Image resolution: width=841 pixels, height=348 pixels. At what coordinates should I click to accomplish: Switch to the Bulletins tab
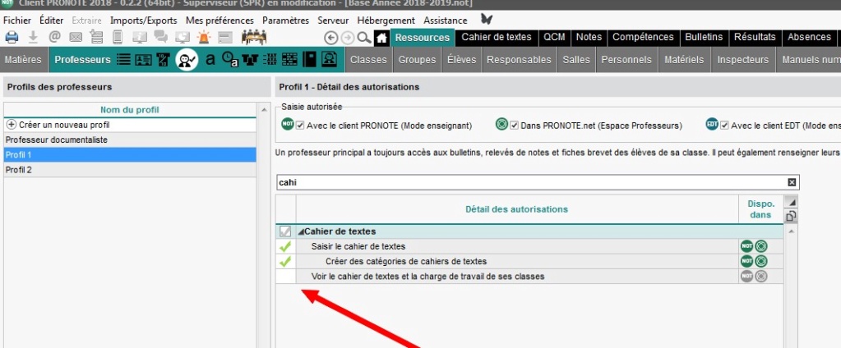coord(704,38)
